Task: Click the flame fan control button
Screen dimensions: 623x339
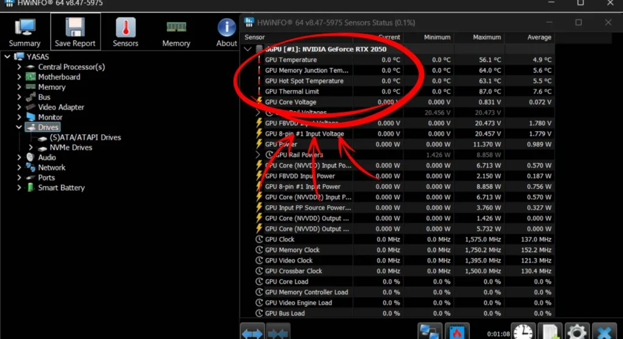Action: [456, 331]
